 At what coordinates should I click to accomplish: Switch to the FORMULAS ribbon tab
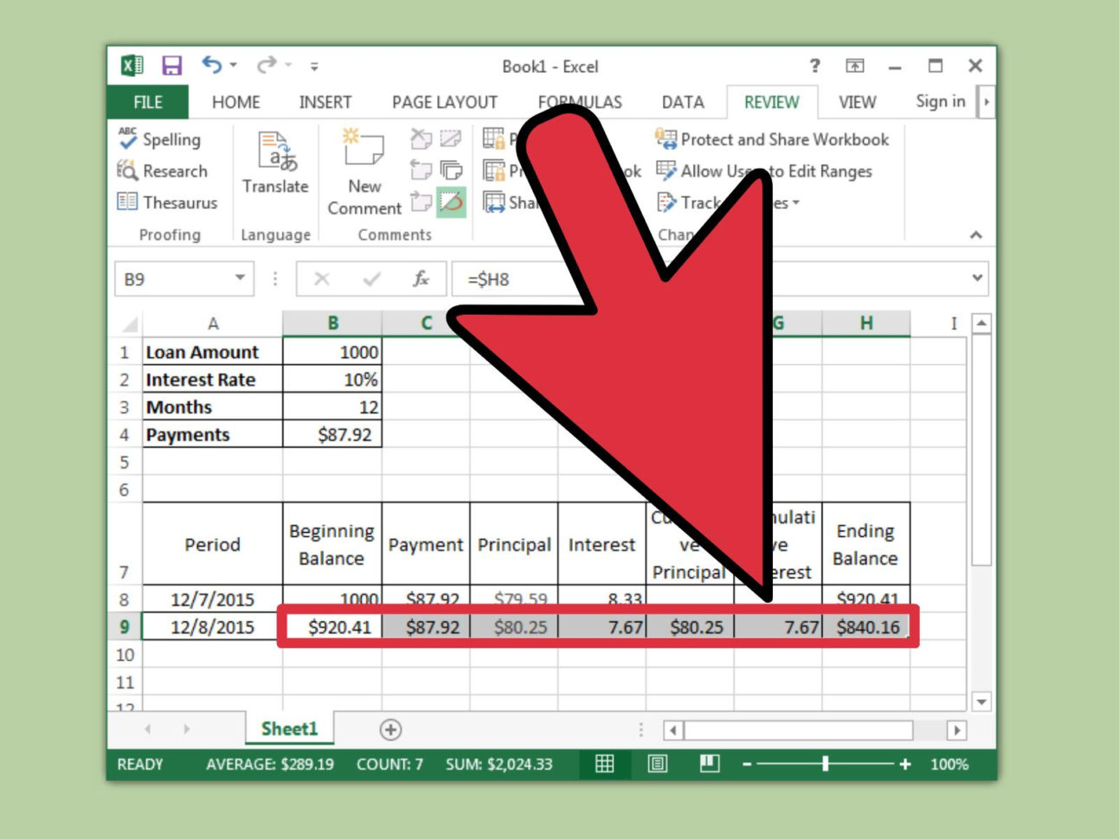(580, 101)
